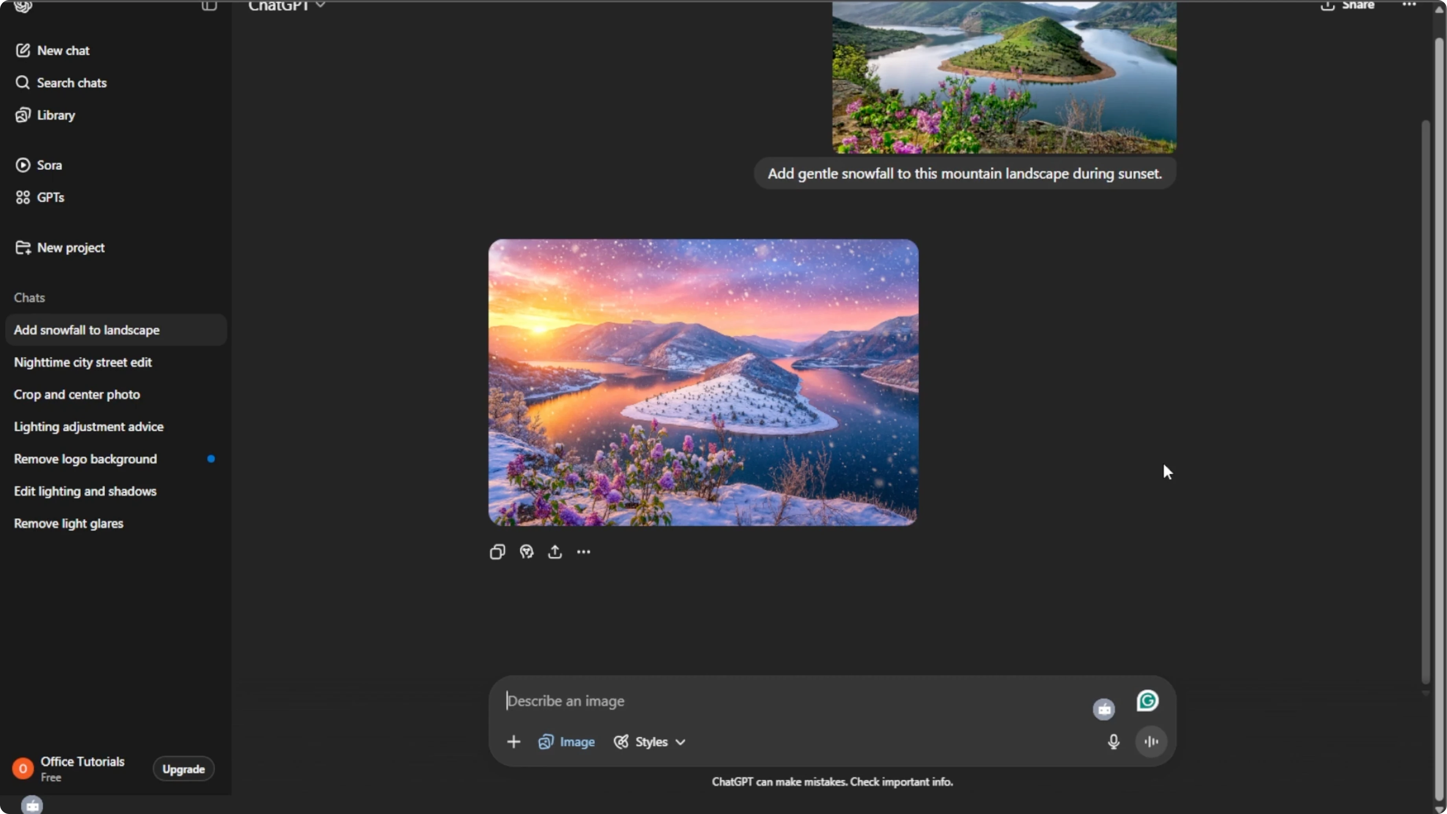Start voice mode with the waveform button

(x=1151, y=742)
